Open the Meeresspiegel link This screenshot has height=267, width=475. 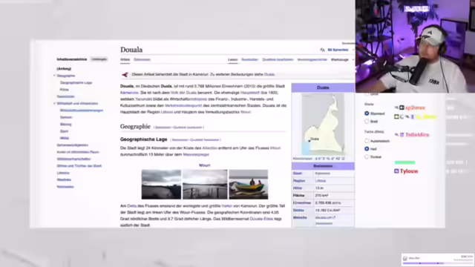[196, 154]
